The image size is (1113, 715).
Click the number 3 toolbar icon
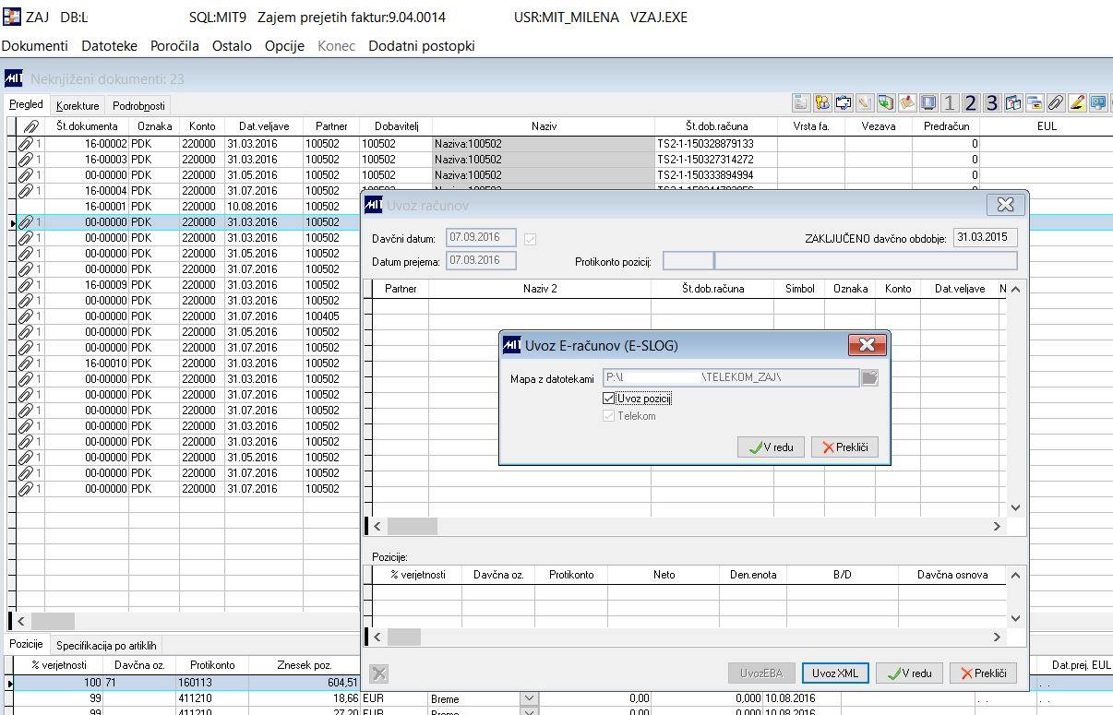pos(991,102)
